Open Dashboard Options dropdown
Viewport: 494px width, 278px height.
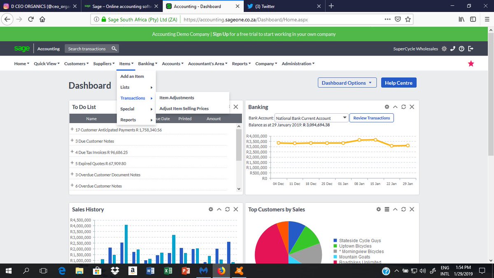coord(347,83)
